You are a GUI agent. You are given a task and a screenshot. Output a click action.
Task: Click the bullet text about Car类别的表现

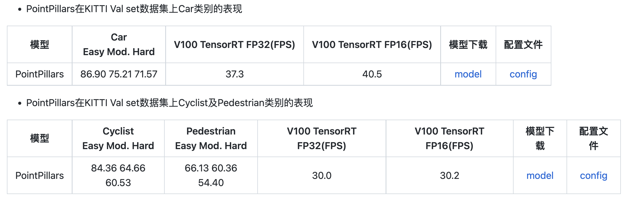tap(134, 9)
